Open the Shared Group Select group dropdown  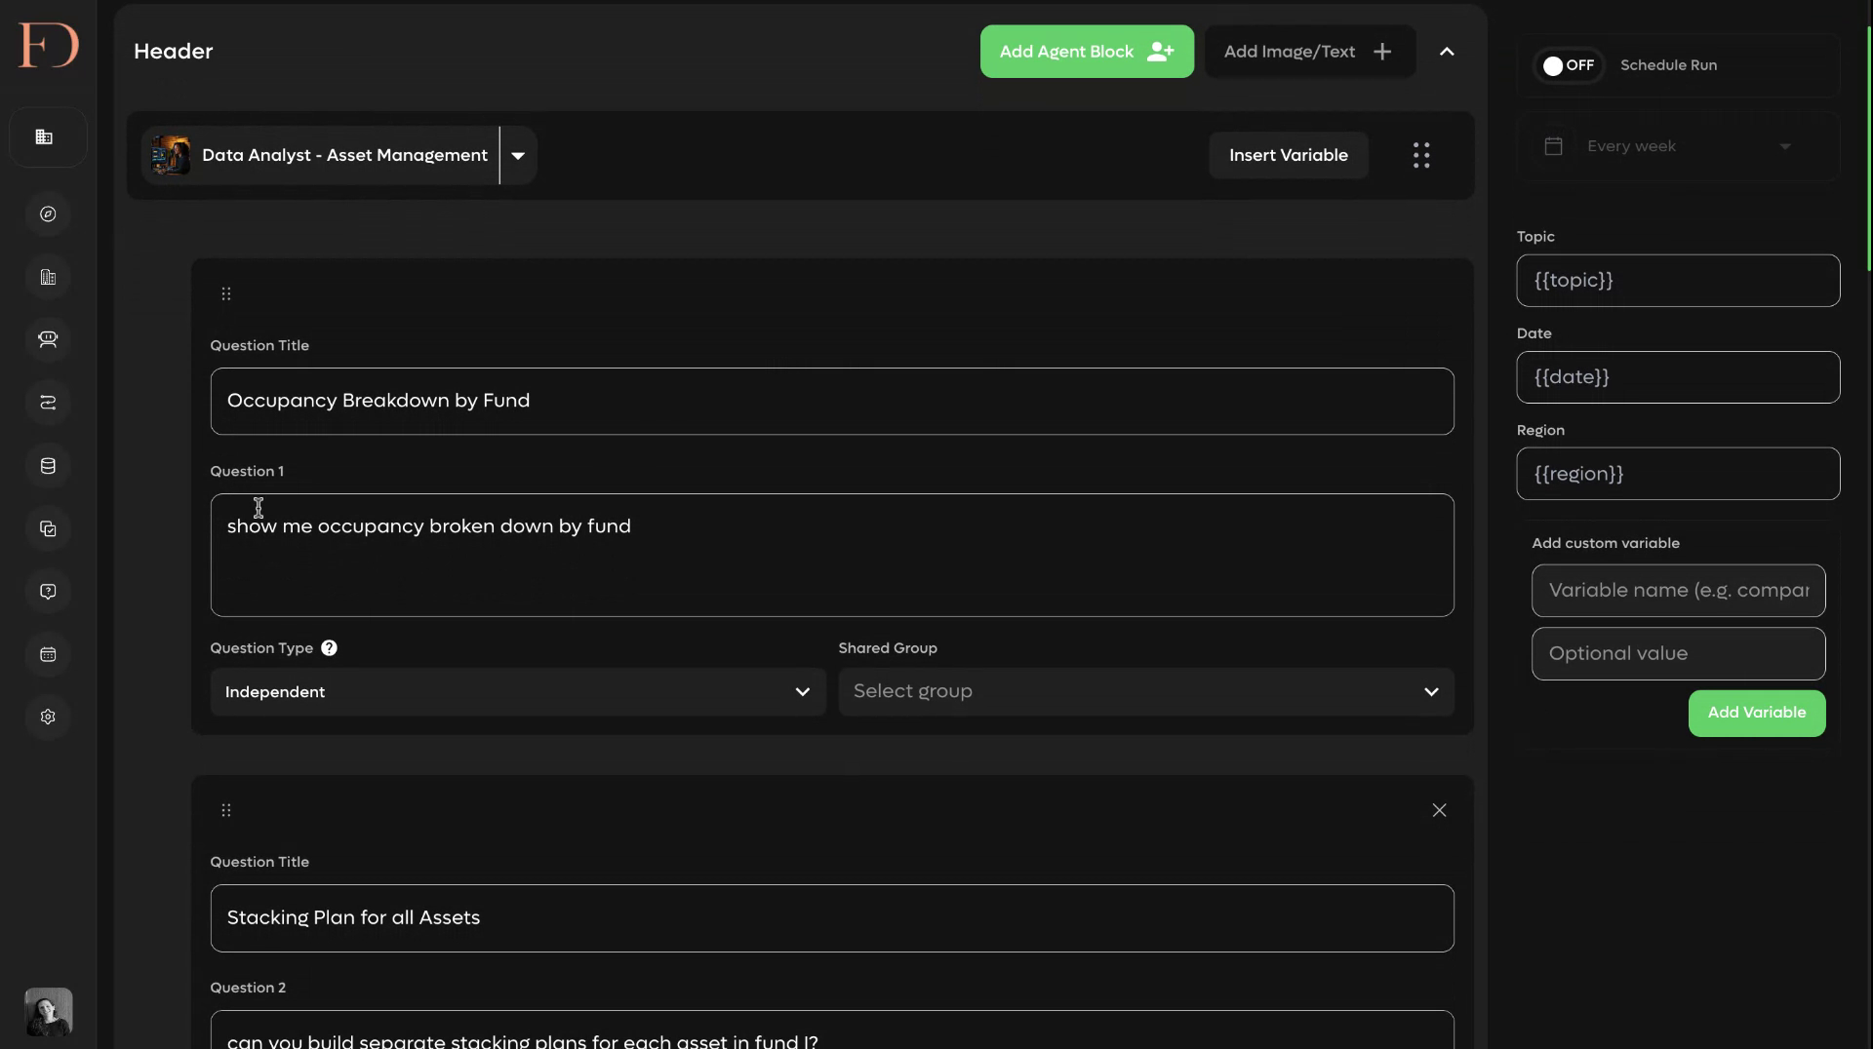tap(1146, 692)
